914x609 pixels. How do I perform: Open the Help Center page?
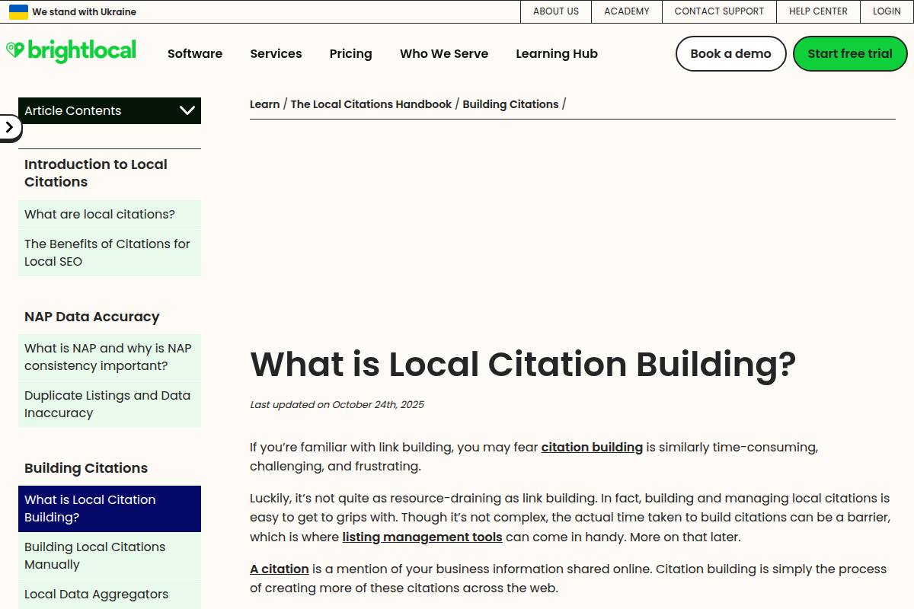[817, 11]
